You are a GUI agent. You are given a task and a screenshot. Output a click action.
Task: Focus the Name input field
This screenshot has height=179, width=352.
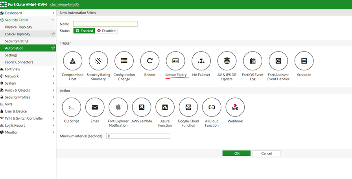(x=105, y=24)
